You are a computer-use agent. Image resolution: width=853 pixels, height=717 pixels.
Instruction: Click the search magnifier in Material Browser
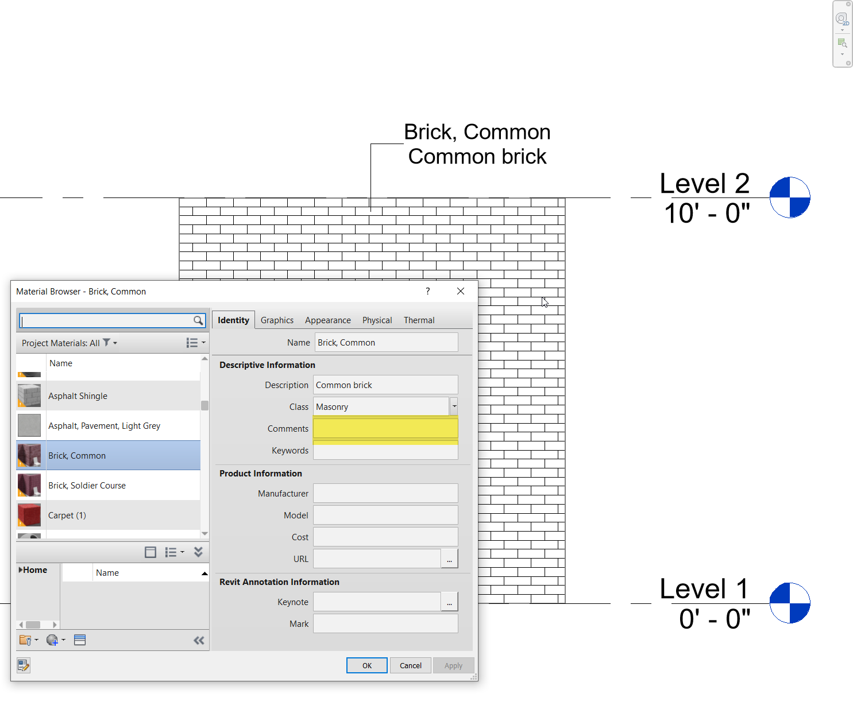tap(198, 320)
